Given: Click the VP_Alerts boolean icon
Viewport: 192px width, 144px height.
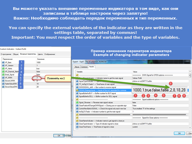Looking at the screenshot, I should point(3,69).
